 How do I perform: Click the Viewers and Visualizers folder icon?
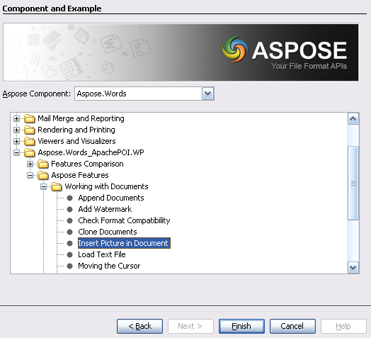(x=30, y=141)
